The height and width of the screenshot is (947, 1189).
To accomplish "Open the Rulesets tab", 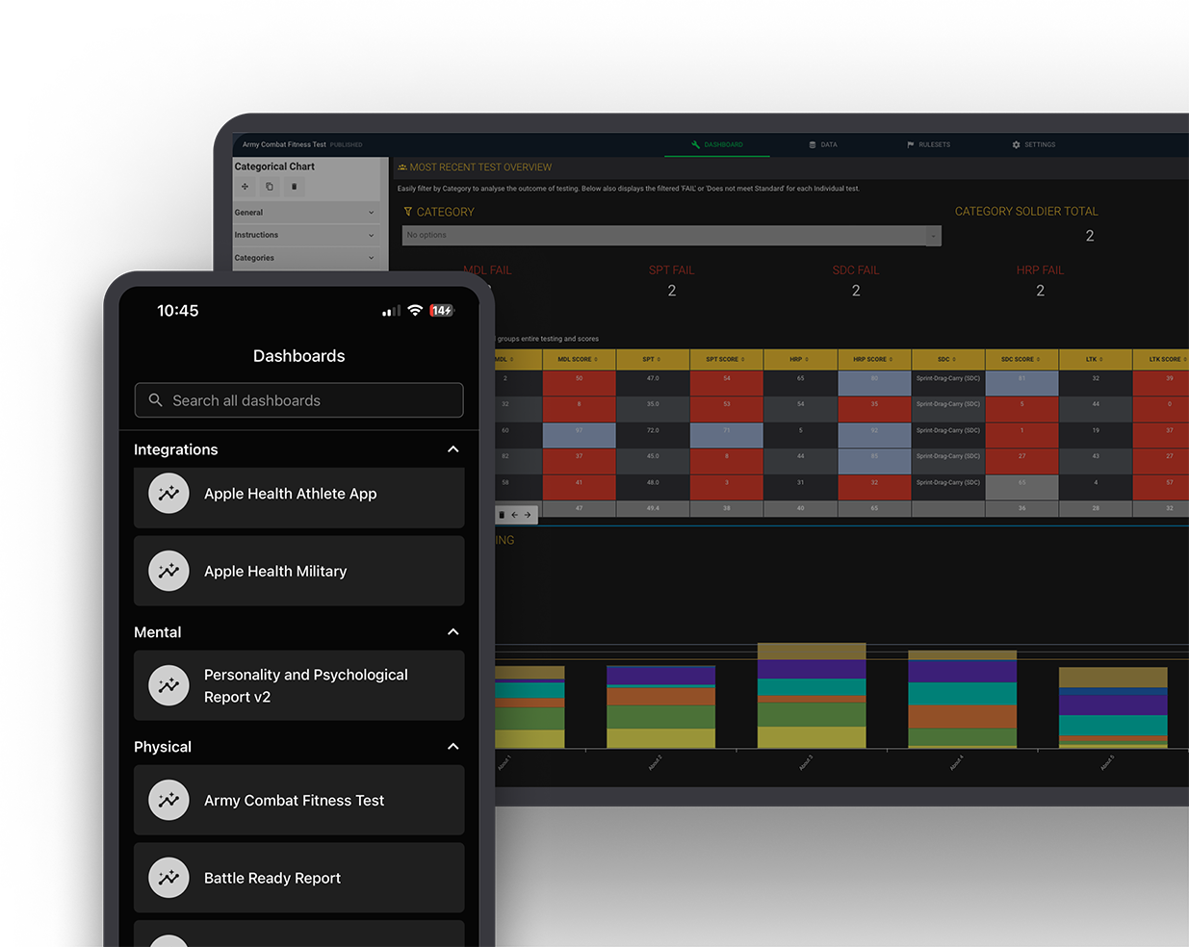I will tap(928, 144).
